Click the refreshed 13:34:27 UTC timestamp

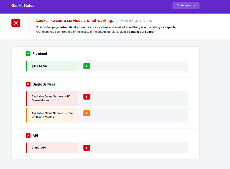tap(136, 21)
